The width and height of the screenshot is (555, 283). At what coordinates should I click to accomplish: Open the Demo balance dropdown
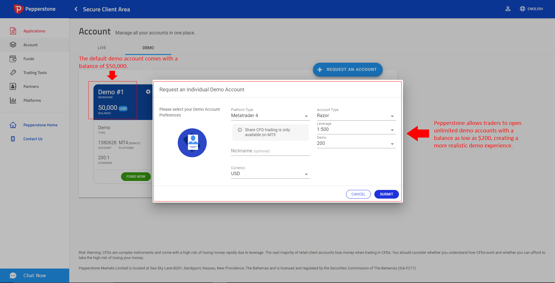point(356,143)
